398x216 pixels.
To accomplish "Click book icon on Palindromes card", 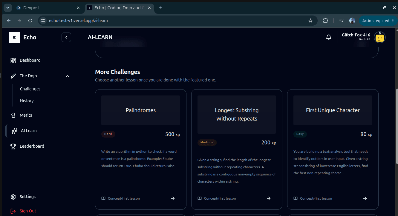I will [x=103, y=198].
